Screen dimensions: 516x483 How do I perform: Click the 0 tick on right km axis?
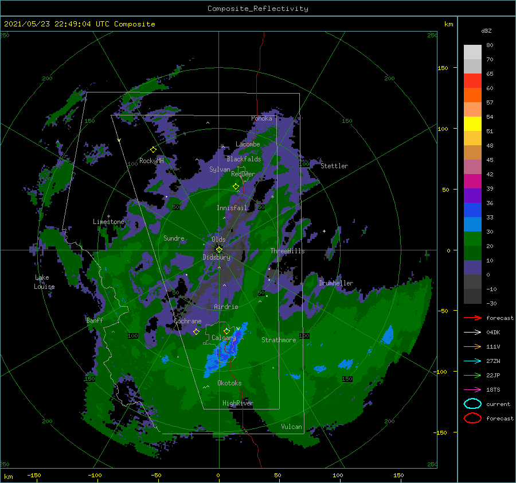point(448,250)
